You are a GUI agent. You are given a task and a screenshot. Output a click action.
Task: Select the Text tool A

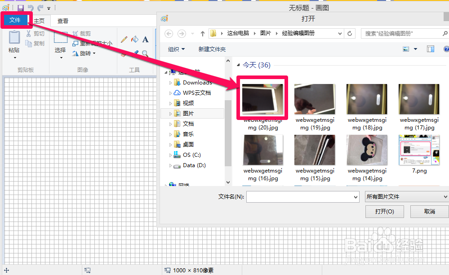[x=146, y=39]
